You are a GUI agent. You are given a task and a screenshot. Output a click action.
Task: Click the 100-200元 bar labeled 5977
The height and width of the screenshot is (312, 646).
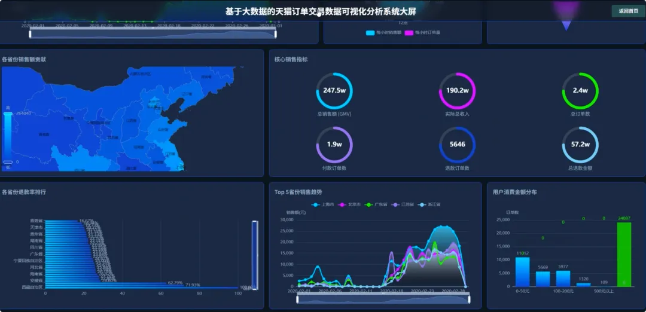563,279
